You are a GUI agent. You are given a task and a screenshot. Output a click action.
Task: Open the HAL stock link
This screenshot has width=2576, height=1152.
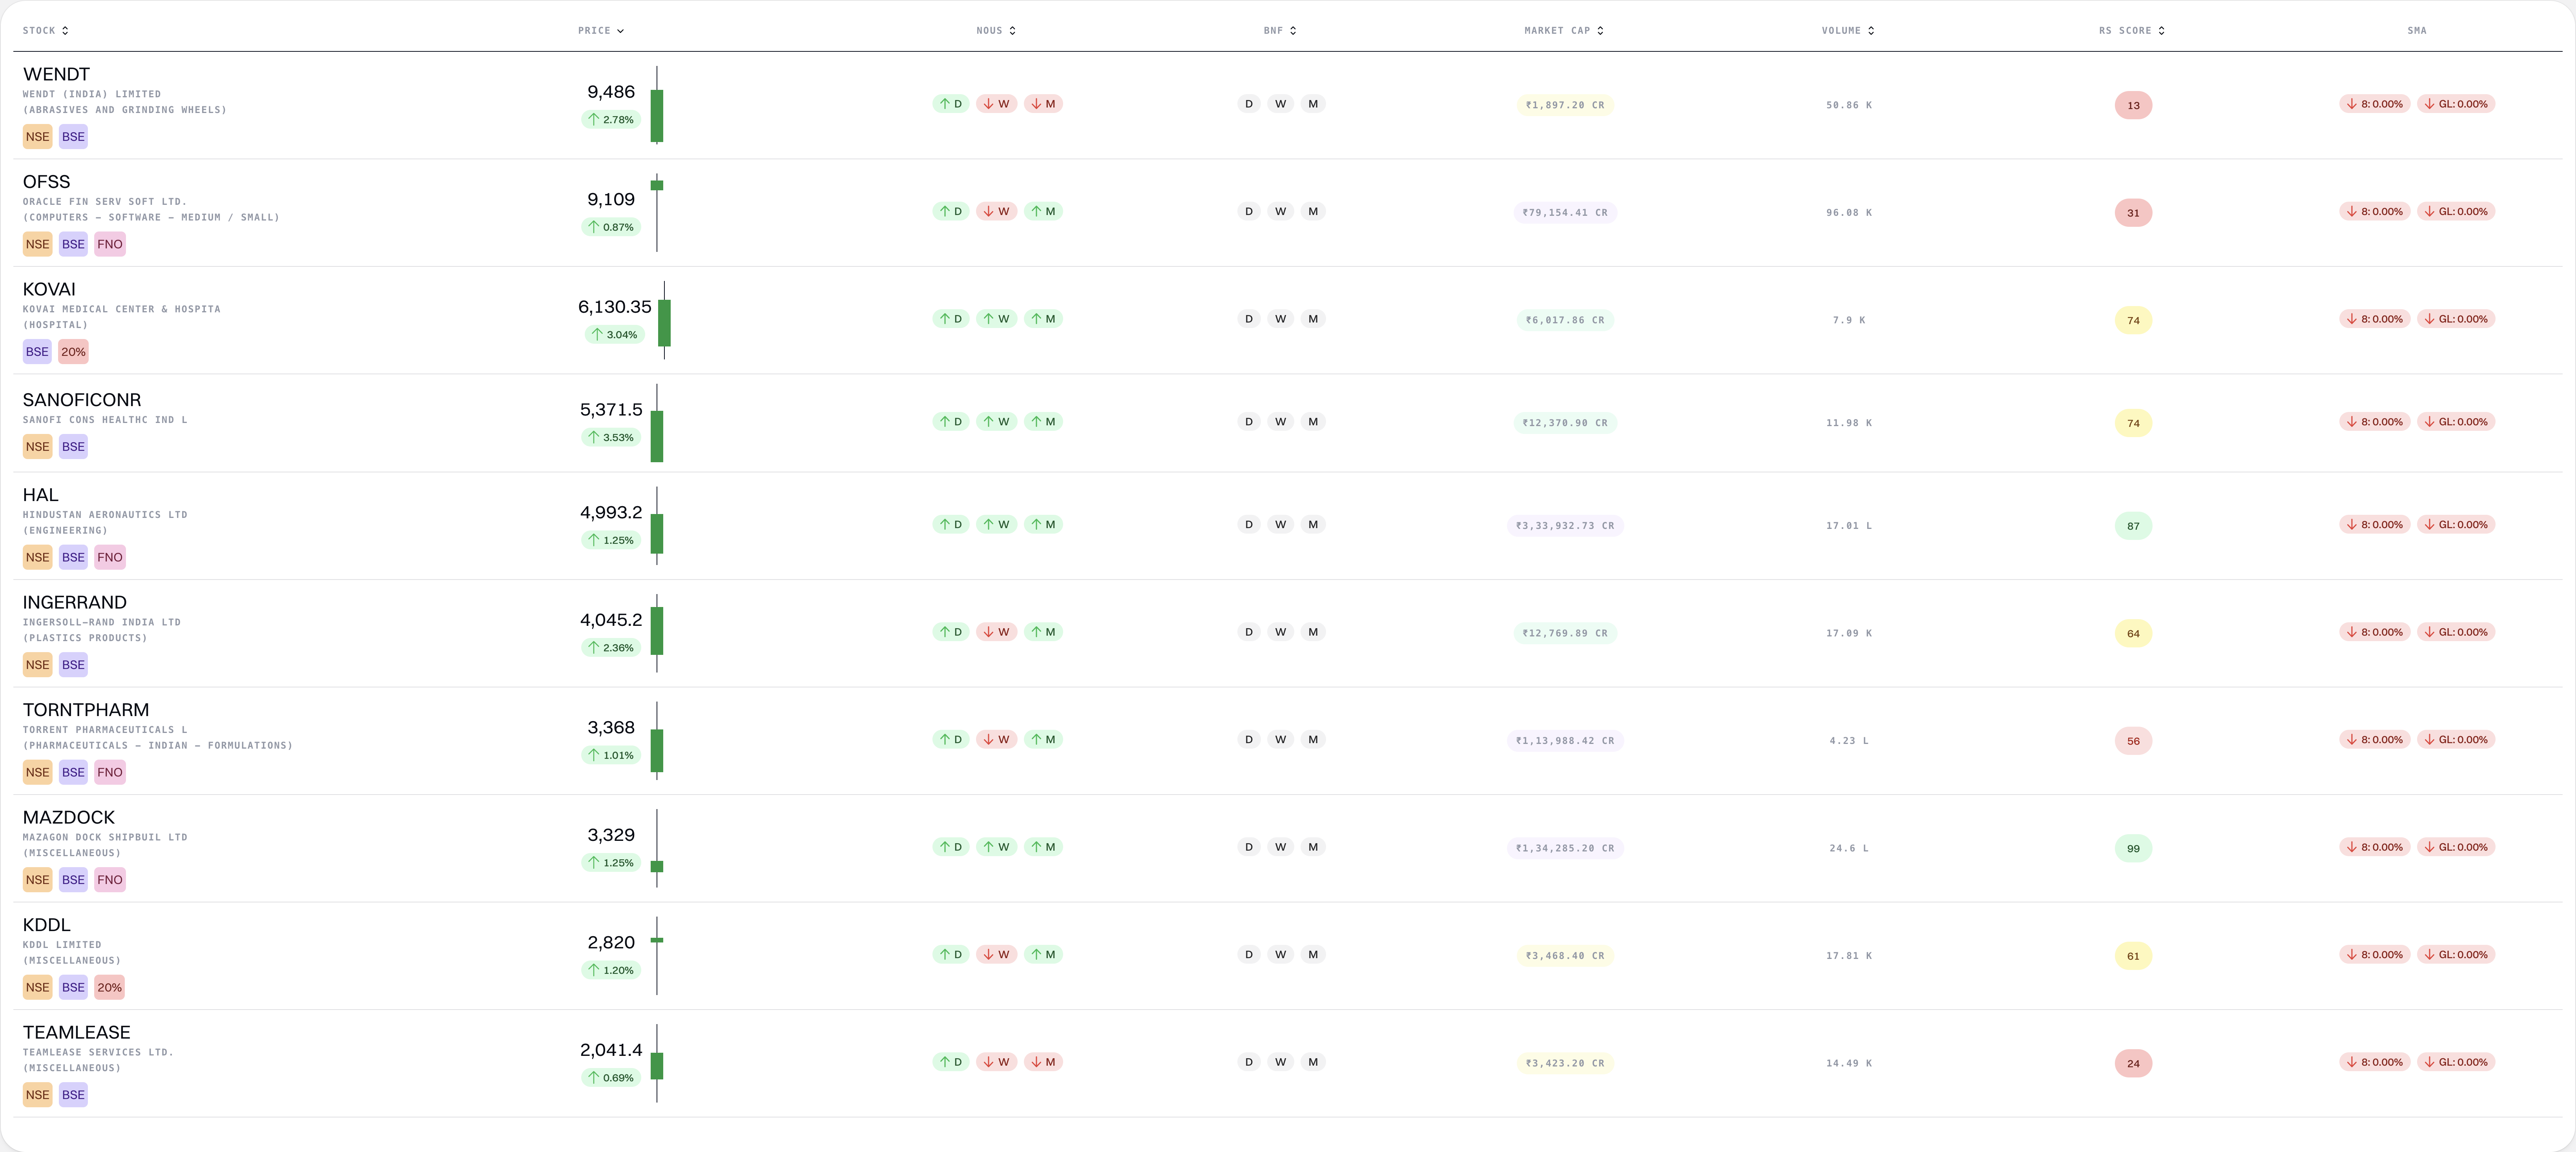coord(40,495)
